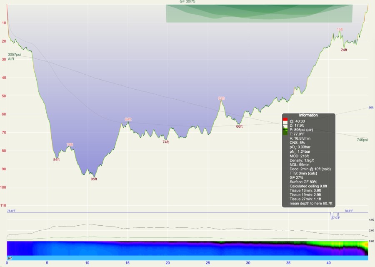Click the 20 minute mark on time axis
This screenshot has height=267, width=375.
tap(167, 263)
